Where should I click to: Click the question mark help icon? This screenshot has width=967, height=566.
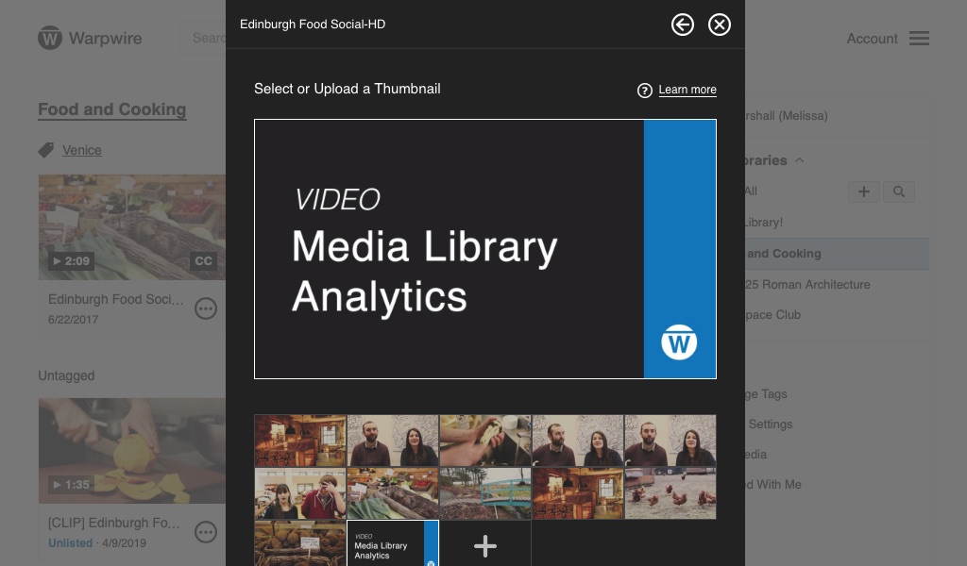(x=644, y=91)
